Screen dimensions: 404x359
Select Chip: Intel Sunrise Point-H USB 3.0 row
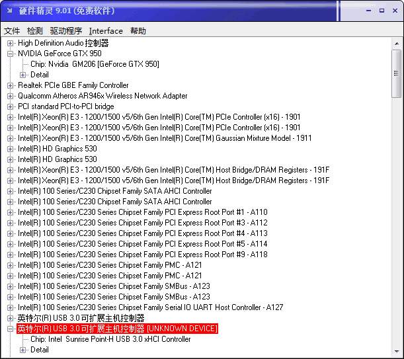(x=110, y=339)
